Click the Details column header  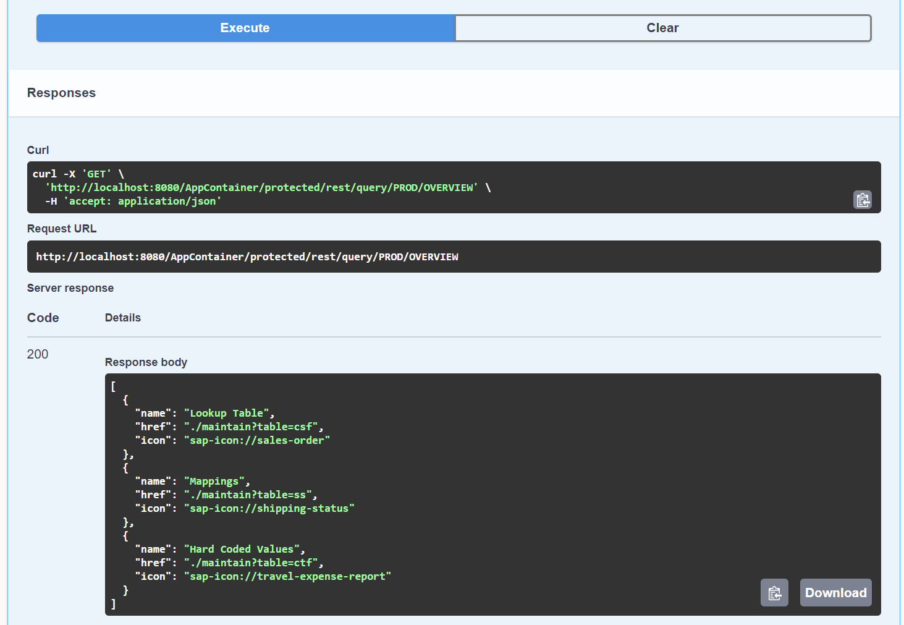tap(123, 318)
